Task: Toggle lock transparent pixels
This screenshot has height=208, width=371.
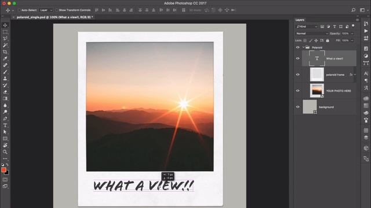Action: click(x=305, y=40)
